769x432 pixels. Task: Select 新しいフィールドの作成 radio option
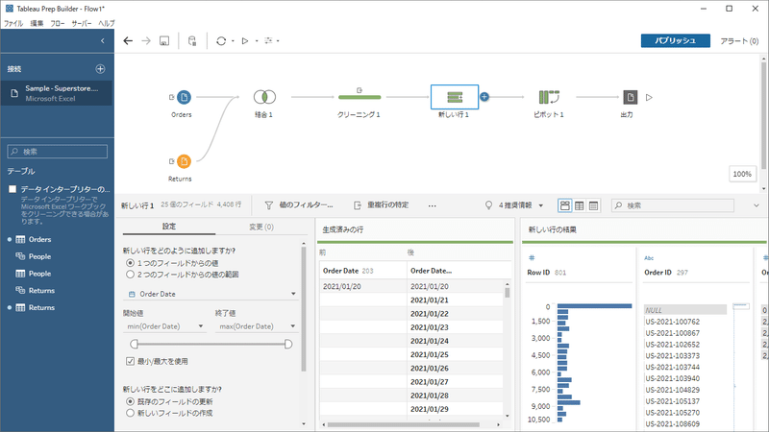click(x=130, y=413)
